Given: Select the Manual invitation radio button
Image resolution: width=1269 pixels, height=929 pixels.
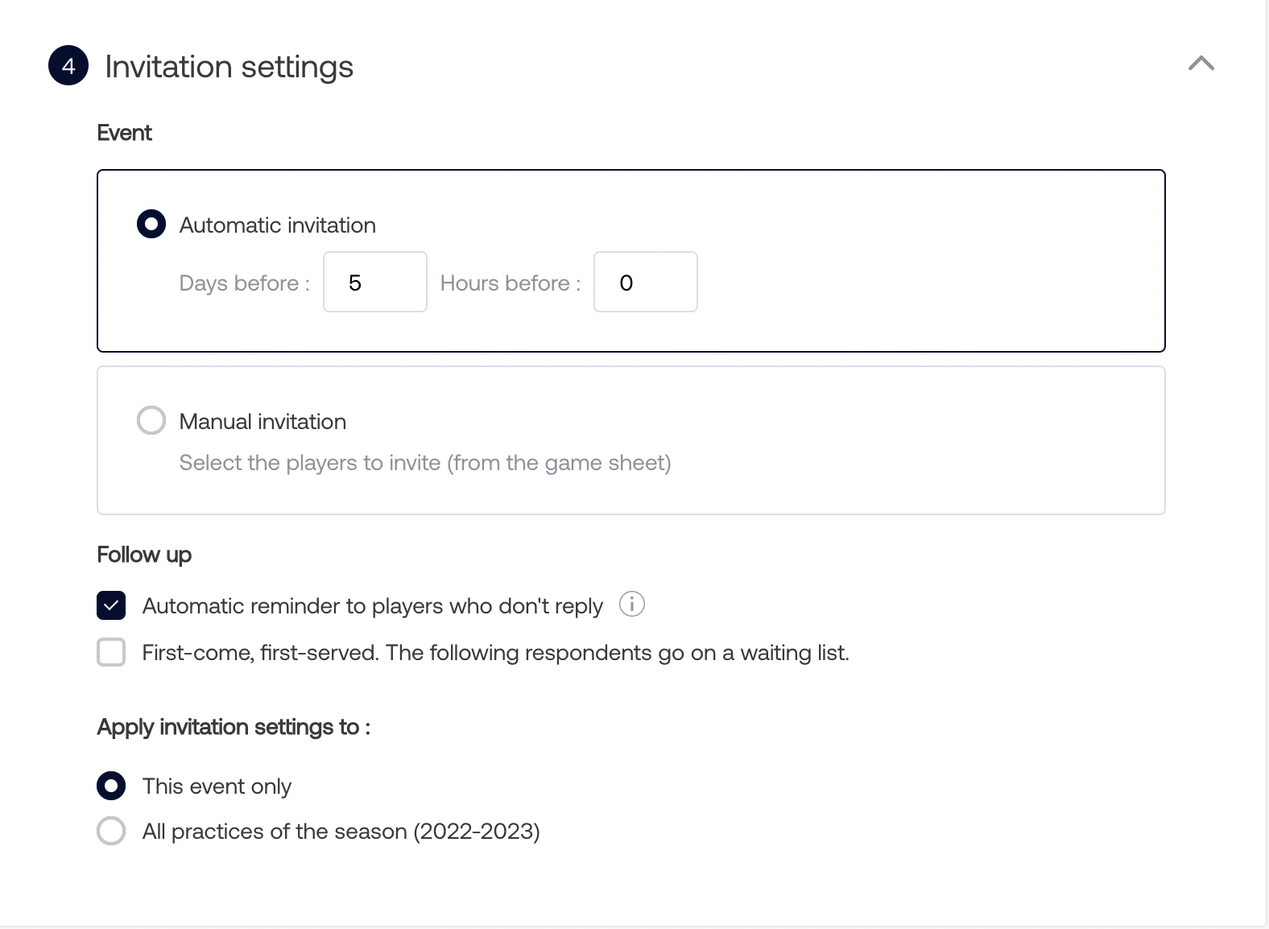Looking at the screenshot, I should click(151, 420).
